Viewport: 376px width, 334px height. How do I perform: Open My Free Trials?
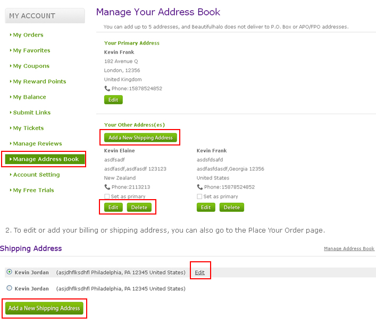34,190
